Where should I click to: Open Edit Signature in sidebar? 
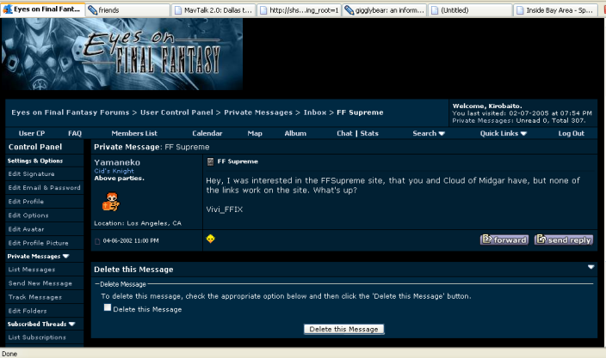pos(31,174)
